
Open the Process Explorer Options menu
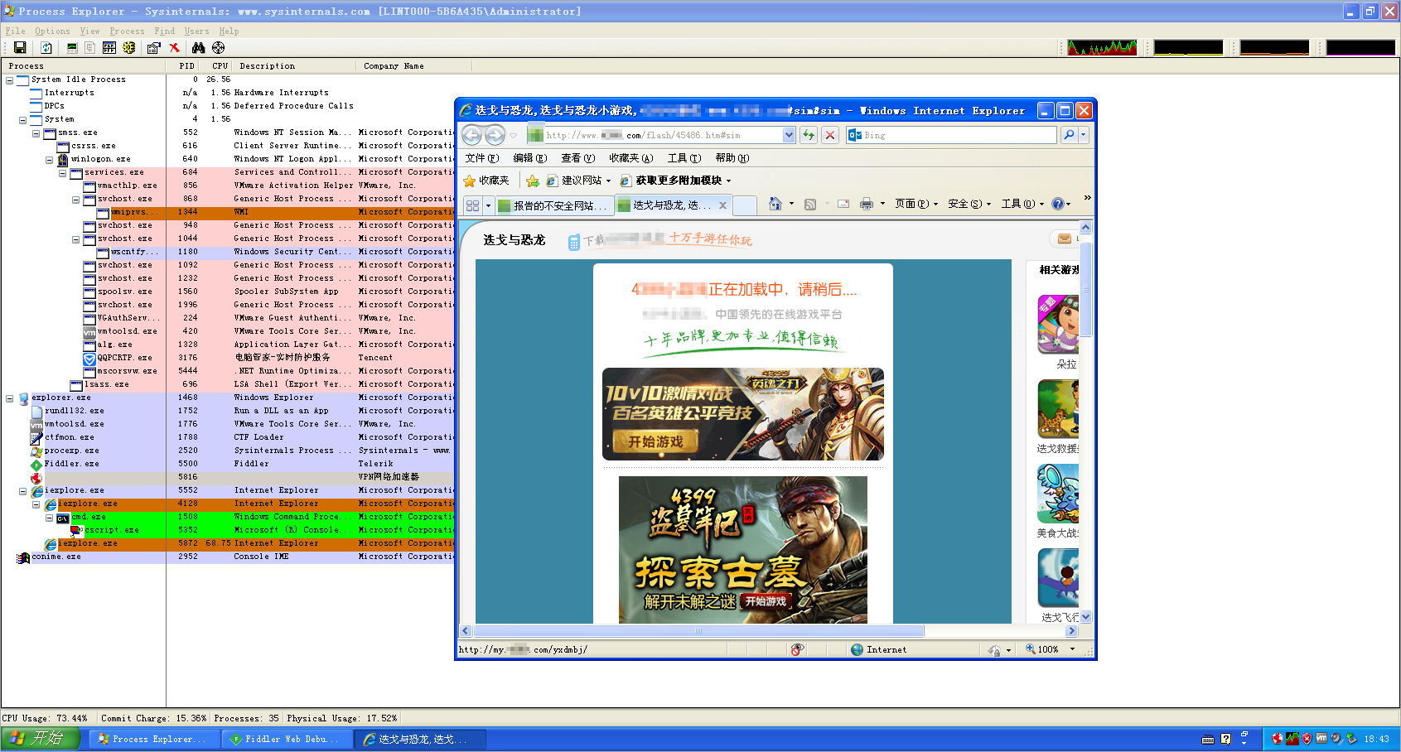(x=52, y=31)
